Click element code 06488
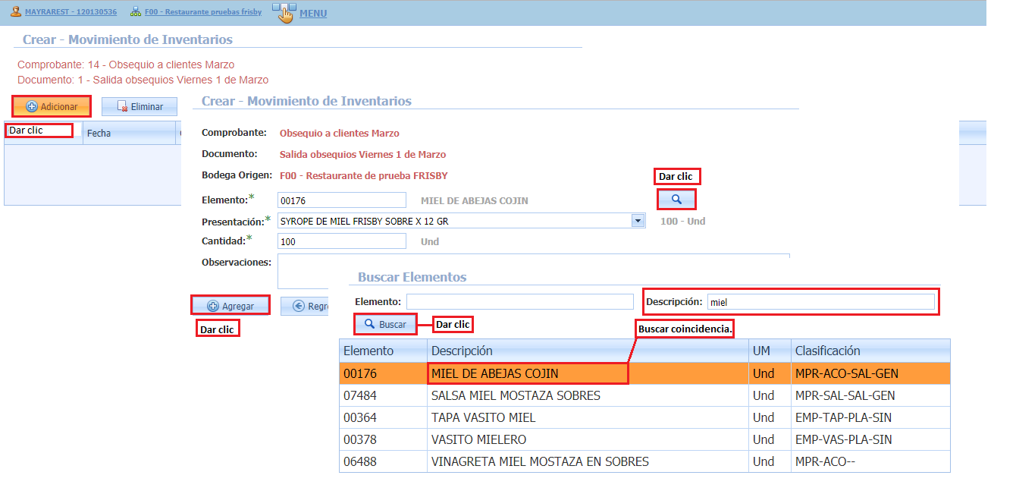1016x491 pixels. pos(360,462)
